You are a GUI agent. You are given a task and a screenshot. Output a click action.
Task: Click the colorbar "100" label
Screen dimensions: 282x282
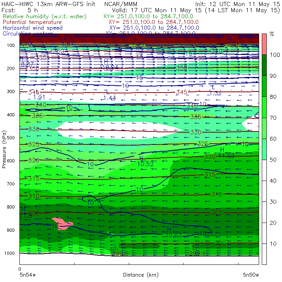tap(275, 55)
